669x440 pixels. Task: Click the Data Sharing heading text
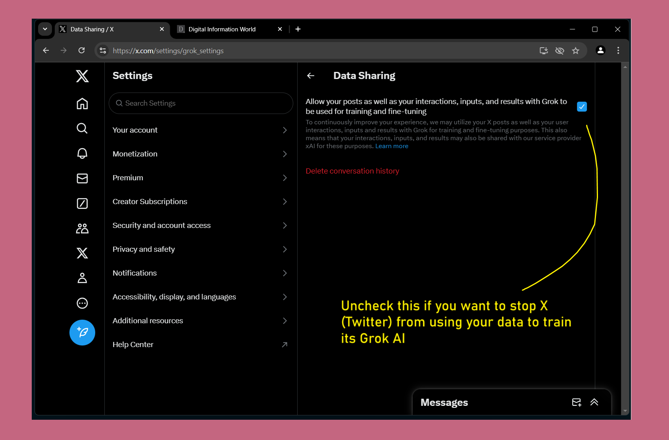pos(364,75)
